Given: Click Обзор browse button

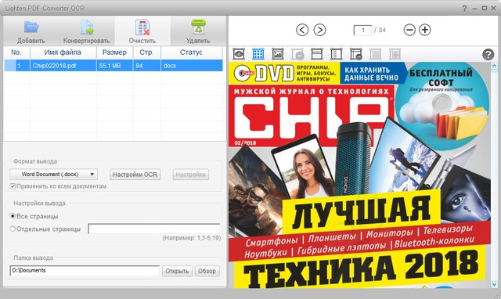Looking at the screenshot, I should tap(207, 271).
